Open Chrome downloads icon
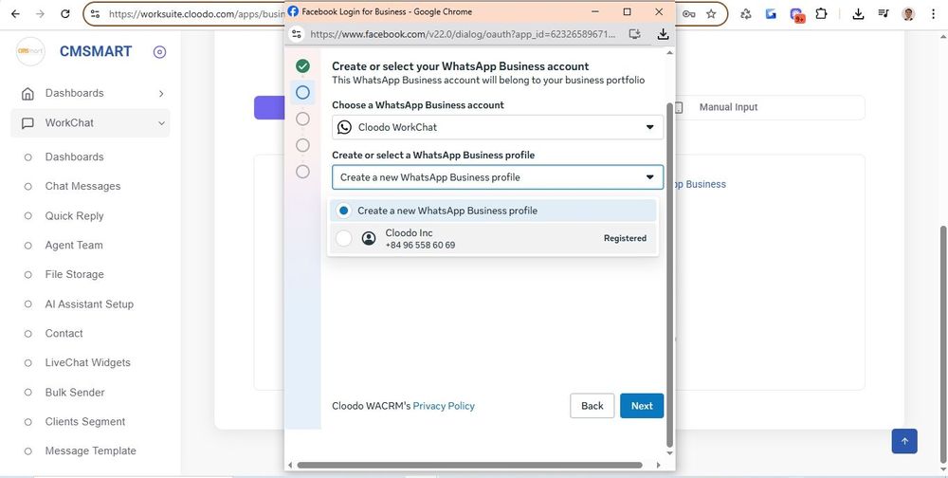The height and width of the screenshot is (478, 948). pyautogui.click(x=858, y=14)
